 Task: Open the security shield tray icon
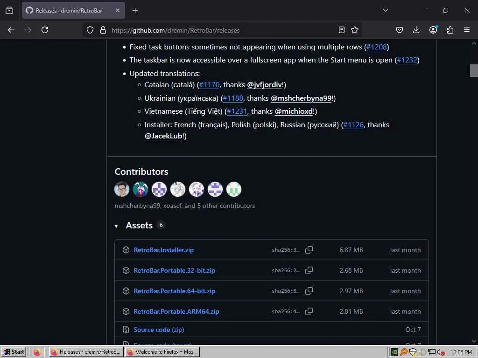pos(413,352)
